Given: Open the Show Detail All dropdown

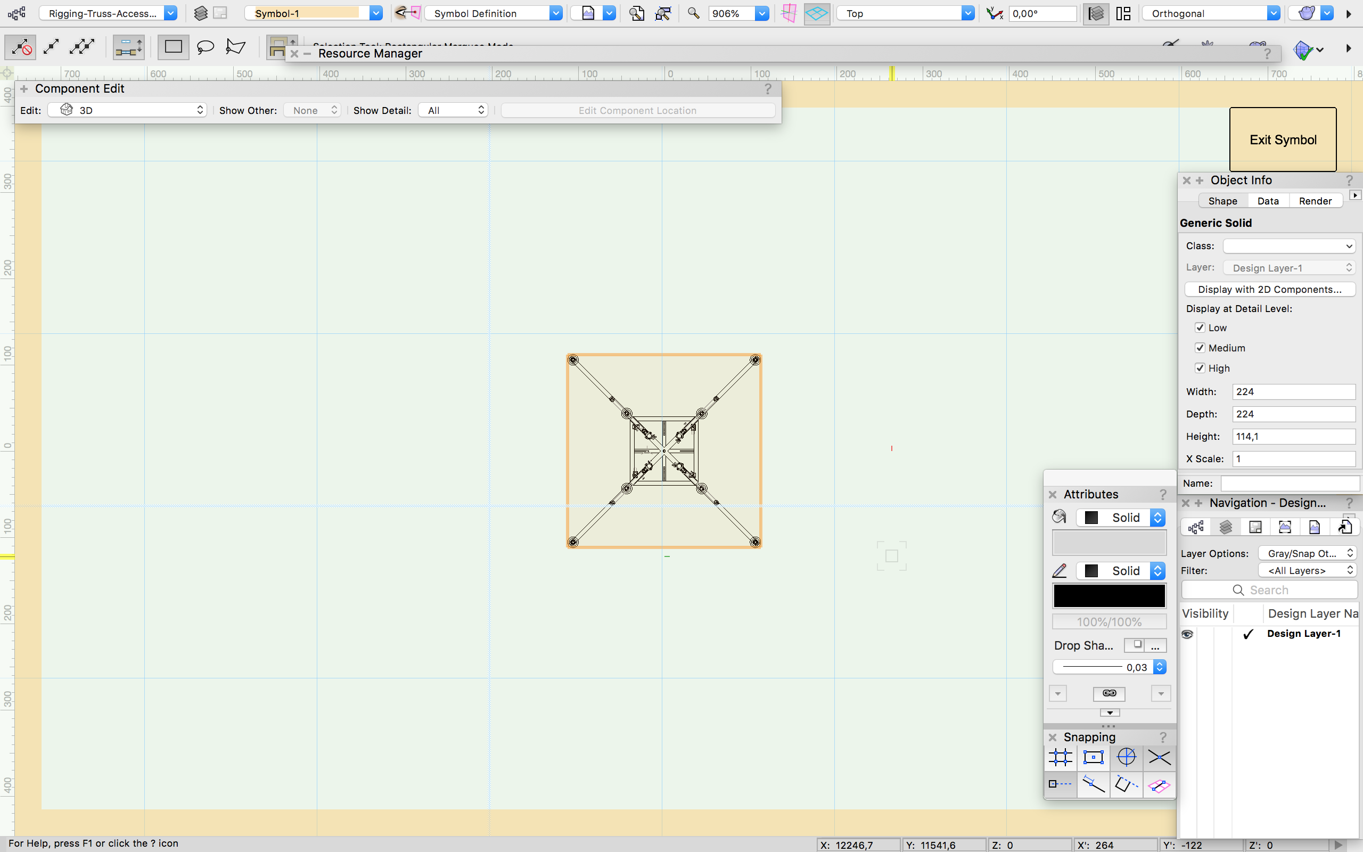Looking at the screenshot, I should pos(454,110).
